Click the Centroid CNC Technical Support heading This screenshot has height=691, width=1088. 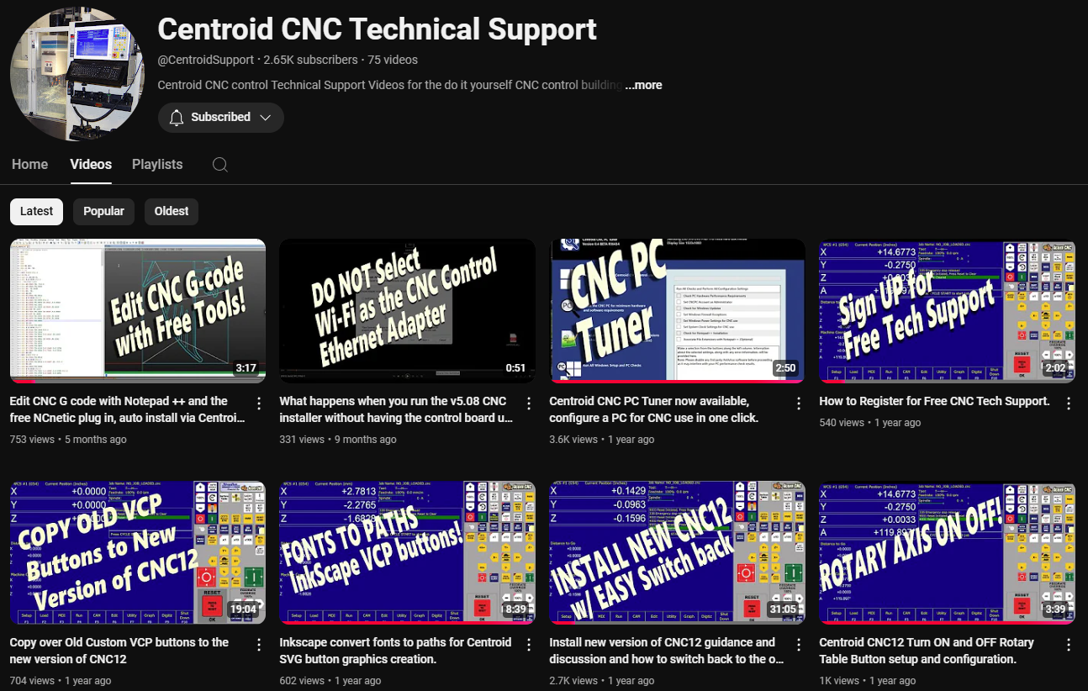(x=378, y=29)
